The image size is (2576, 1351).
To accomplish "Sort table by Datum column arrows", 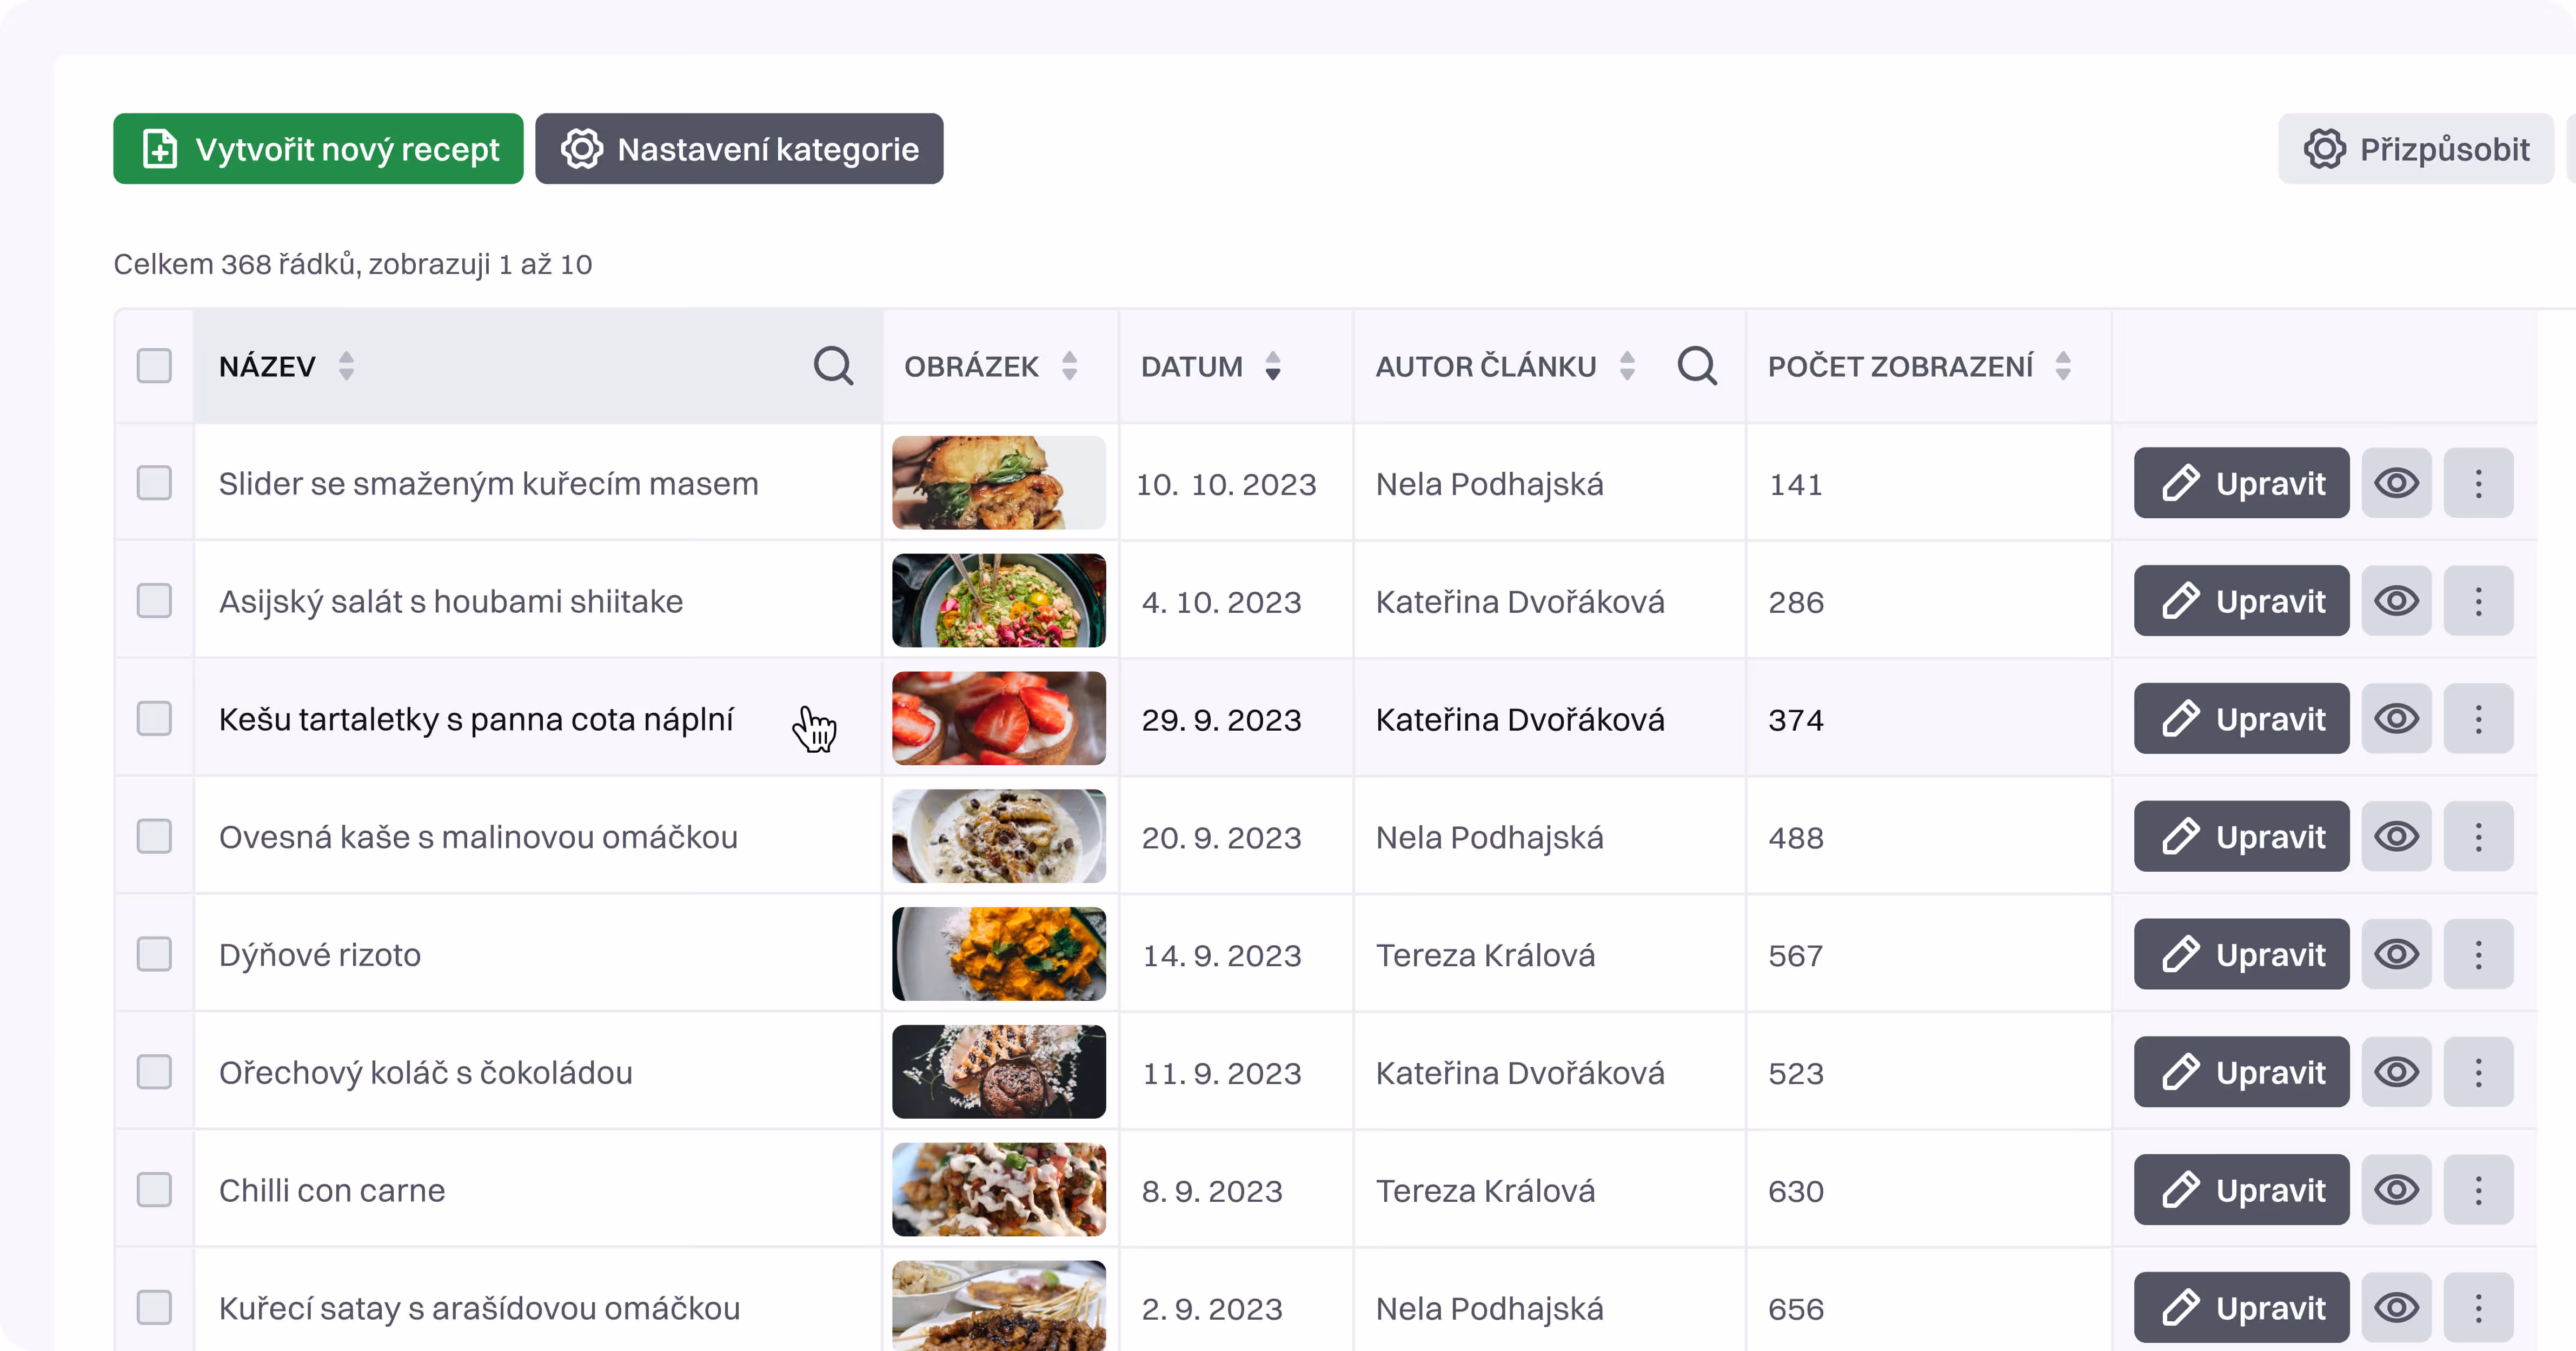I will pos(1273,366).
